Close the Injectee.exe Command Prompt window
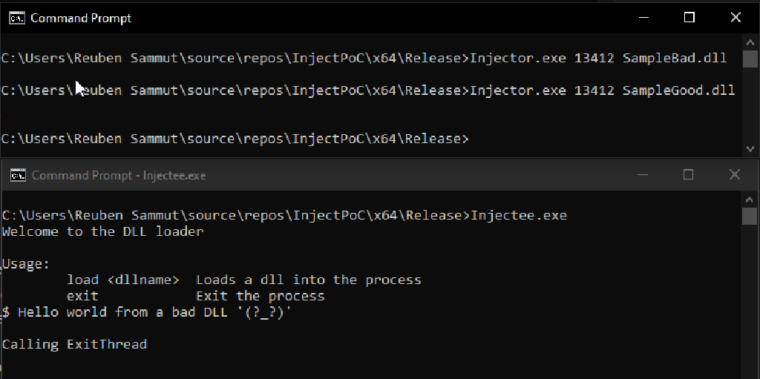The image size is (760, 379). coord(734,175)
